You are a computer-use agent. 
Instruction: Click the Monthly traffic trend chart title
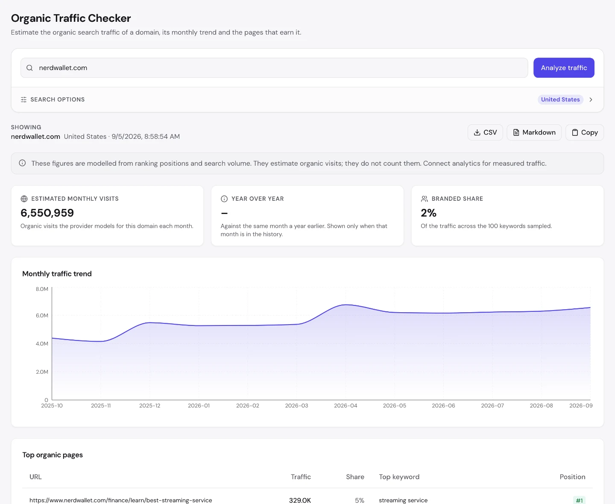tap(57, 274)
